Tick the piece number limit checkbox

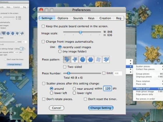coord(104,73)
